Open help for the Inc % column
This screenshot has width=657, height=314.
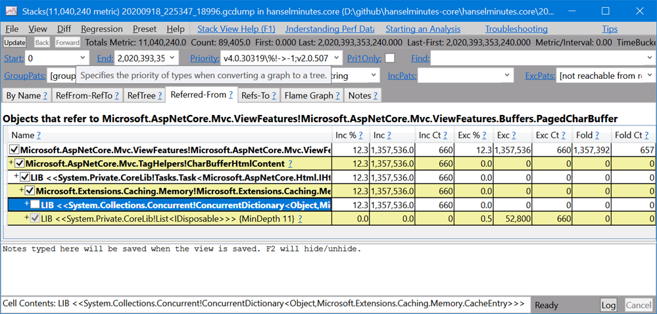pyautogui.click(x=361, y=135)
